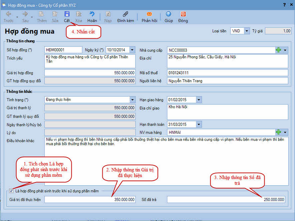Close the form with Đóng icon

183,14
